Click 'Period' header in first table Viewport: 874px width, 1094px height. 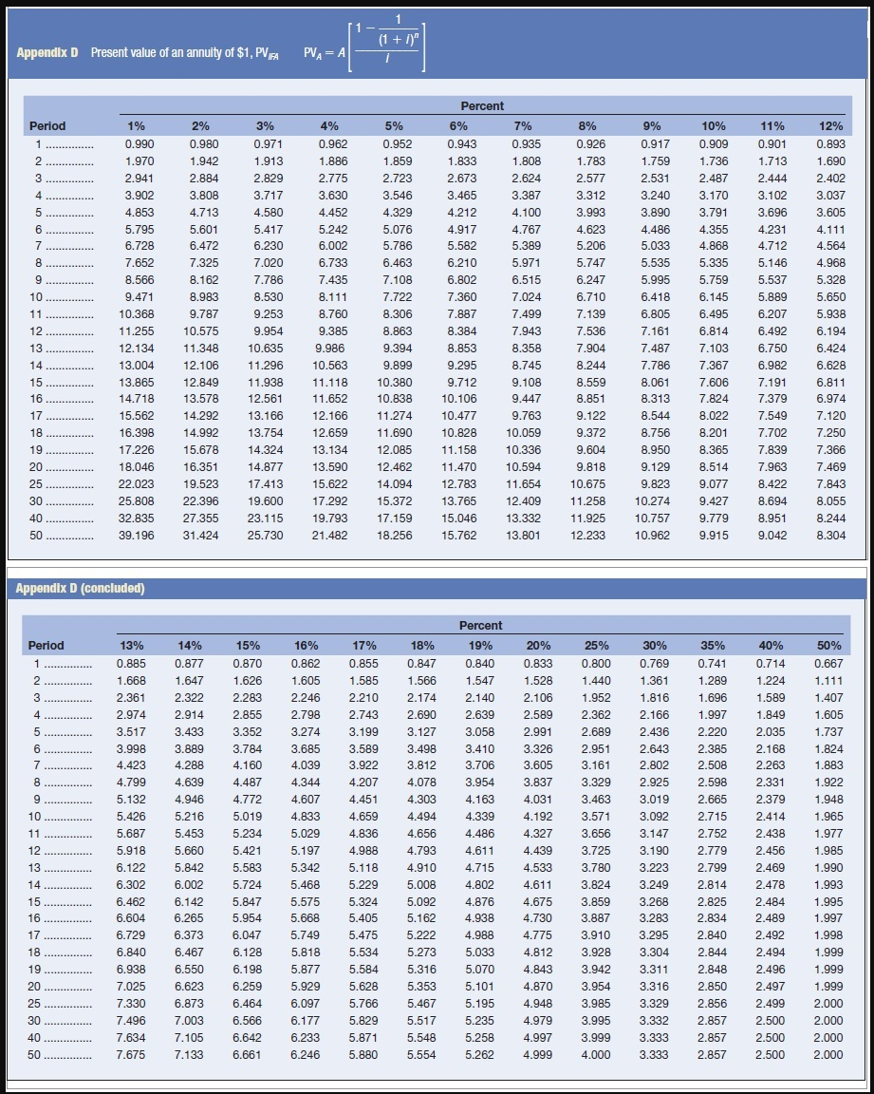[47, 126]
